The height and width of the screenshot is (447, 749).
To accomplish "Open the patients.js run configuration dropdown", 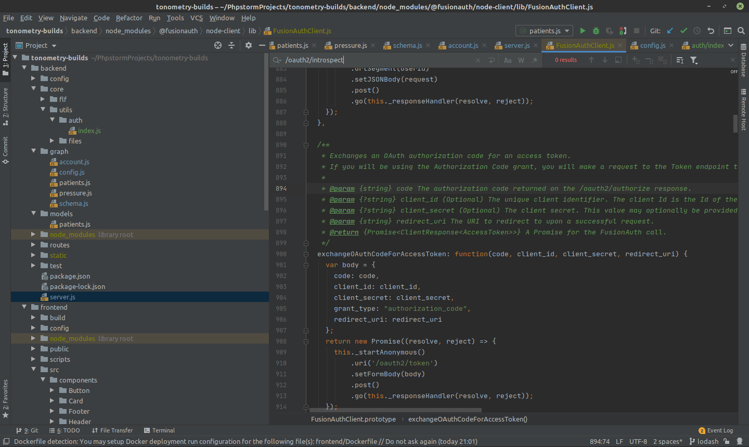I will coord(544,31).
